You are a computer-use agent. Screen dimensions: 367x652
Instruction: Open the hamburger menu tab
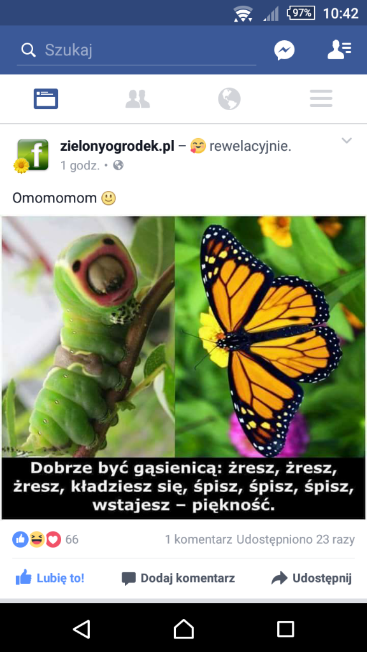321,99
